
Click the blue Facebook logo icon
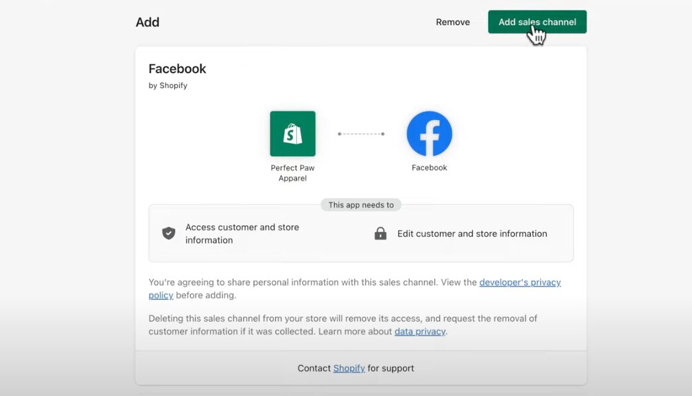pyautogui.click(x=429, y=134)
